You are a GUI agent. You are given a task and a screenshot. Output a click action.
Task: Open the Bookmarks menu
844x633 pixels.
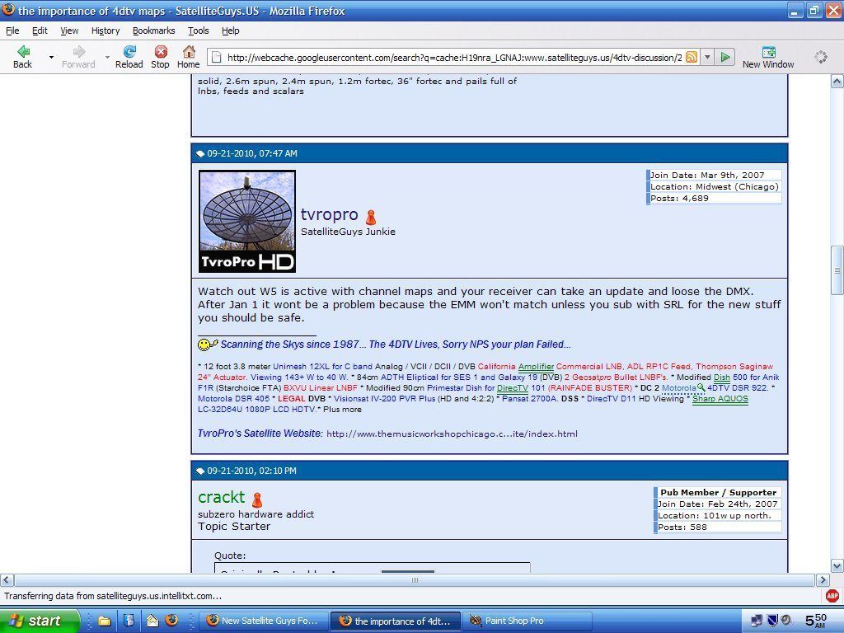pyautogui.click(x=154, y=30)
